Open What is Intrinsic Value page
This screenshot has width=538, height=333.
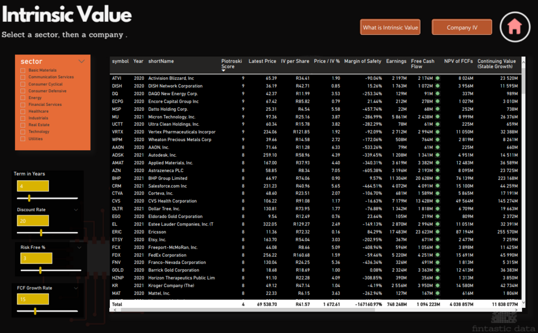point(390,27)
